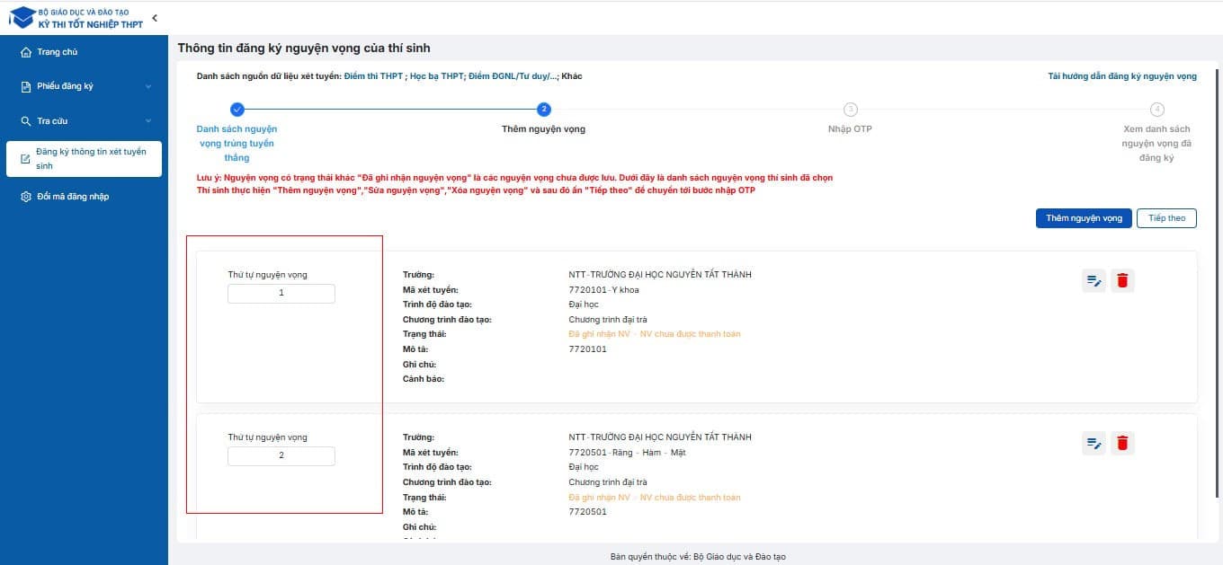
Task: Click the wish order field showing 1
Action: coord(281,294)
